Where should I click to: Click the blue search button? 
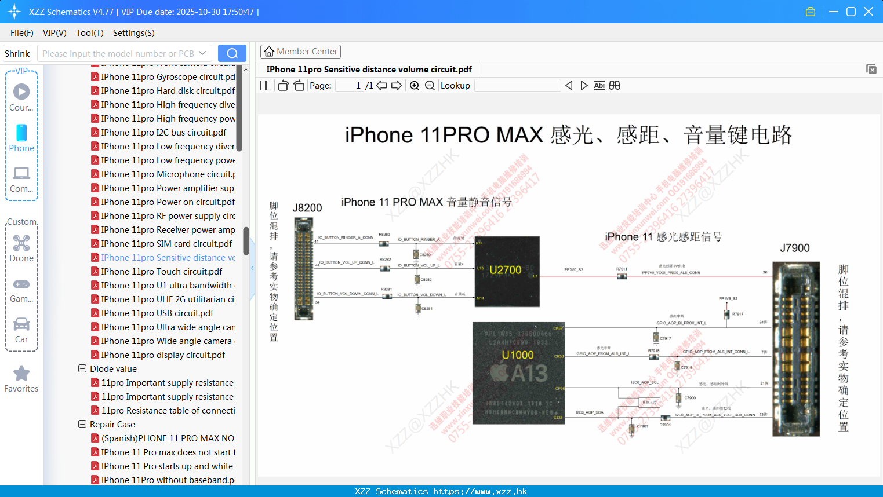pyautogui.click(x=232, y=53)
